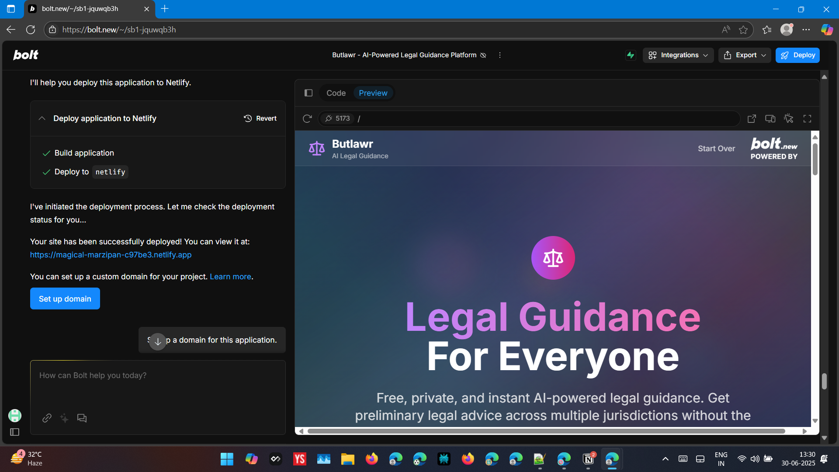Open the Integrations dropdown
This screenshot has width=839, height=472.
tap(678, 55)
